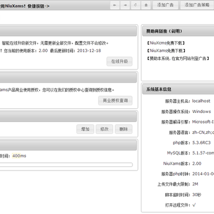Click the 赞助商链接 panel header
Viewport: 214px width, 214px height.
click(178, 32)
